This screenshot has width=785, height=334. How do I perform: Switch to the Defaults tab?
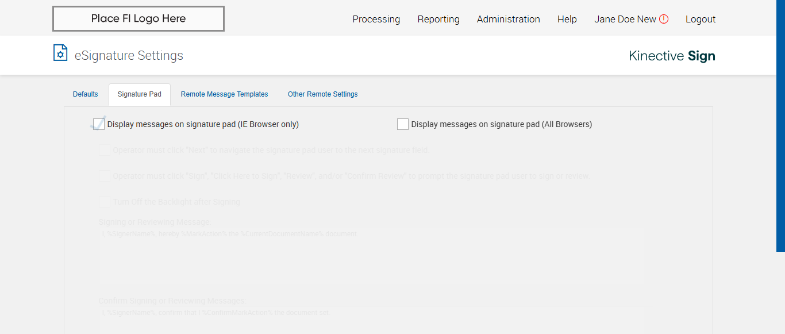tap(86, 94)
